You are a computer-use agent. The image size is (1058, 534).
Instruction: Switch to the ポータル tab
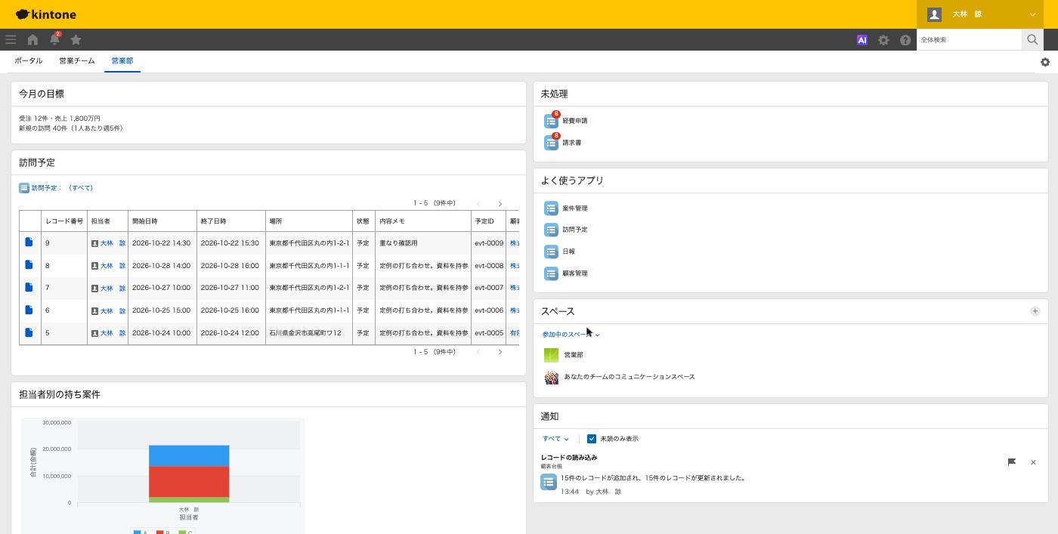coord(29,60)
